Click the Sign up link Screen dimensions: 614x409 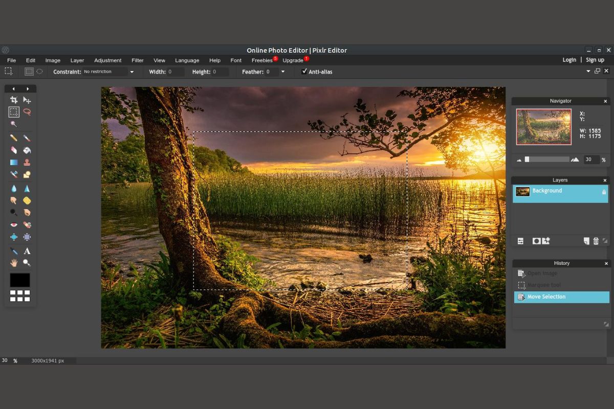(x=595, y=60)
